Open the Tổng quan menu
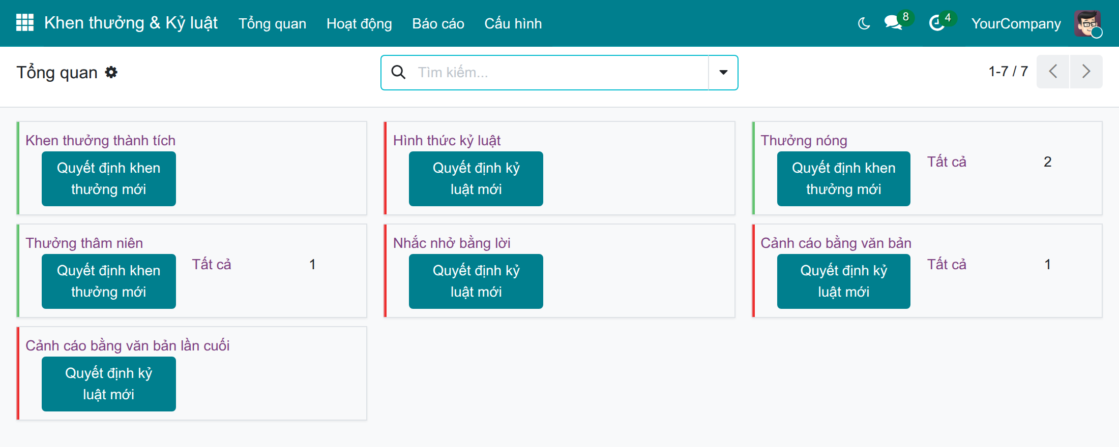 pyautogui.click(x=273, y=23)
